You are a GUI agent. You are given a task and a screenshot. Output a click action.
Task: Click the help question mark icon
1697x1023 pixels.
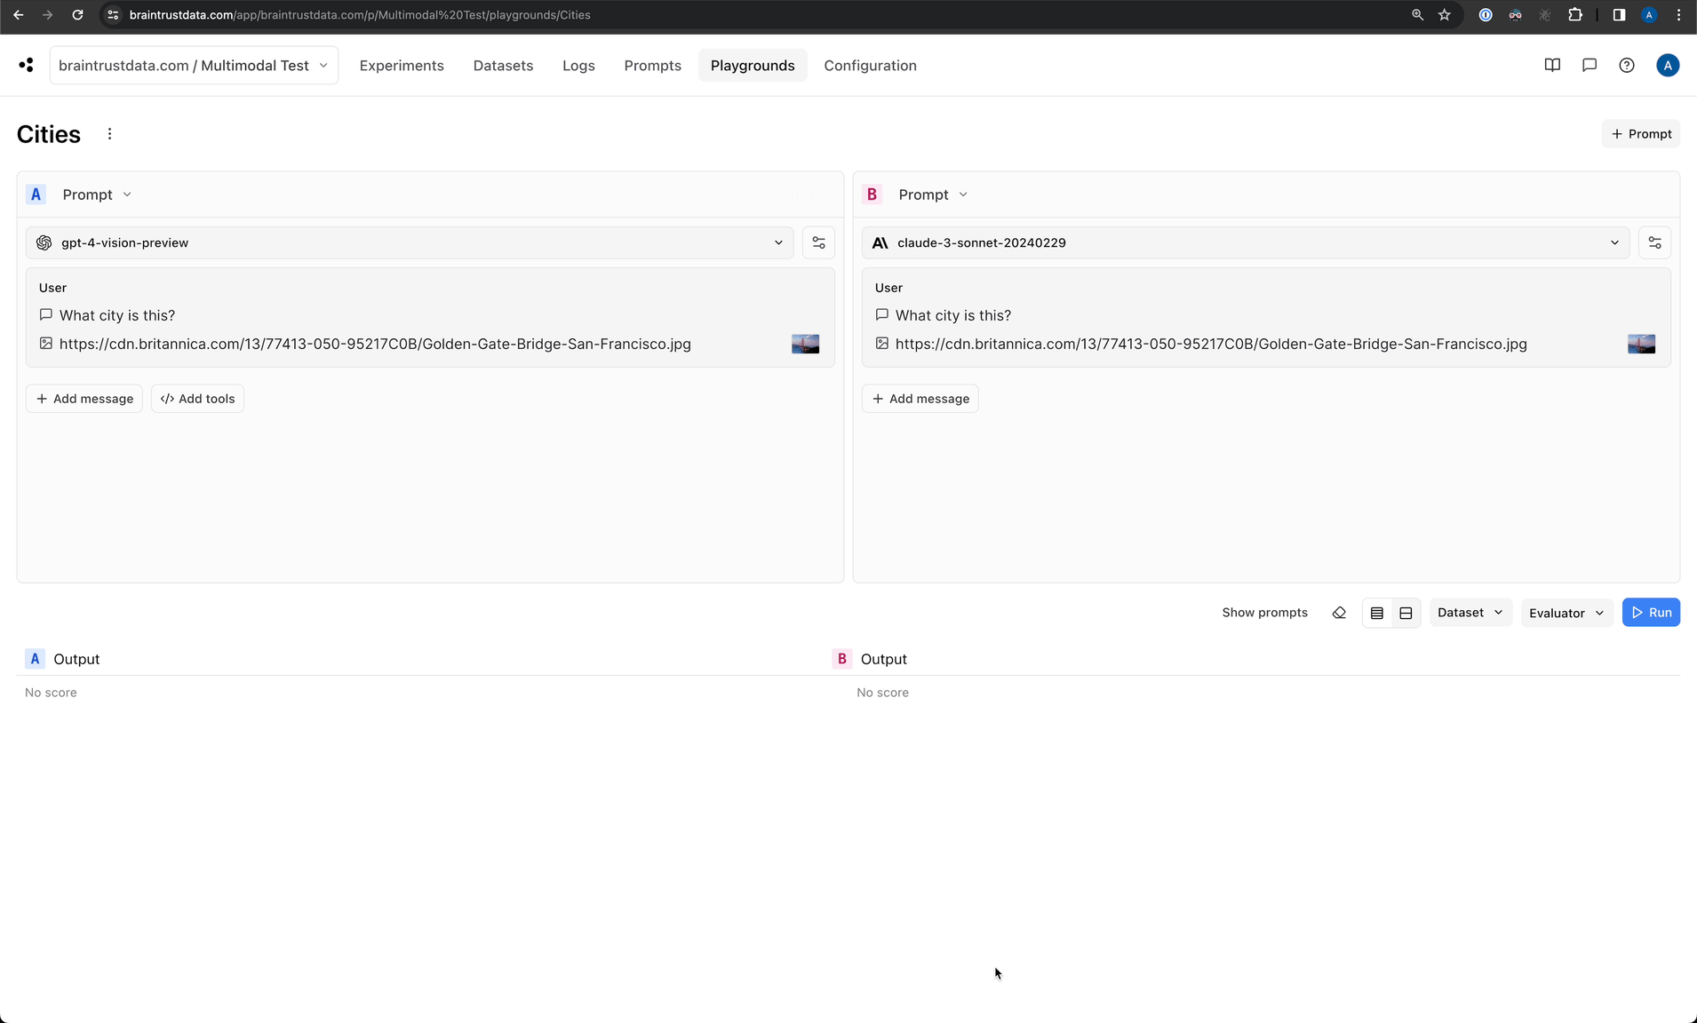pyautogui.click(x=1627, y=65)
